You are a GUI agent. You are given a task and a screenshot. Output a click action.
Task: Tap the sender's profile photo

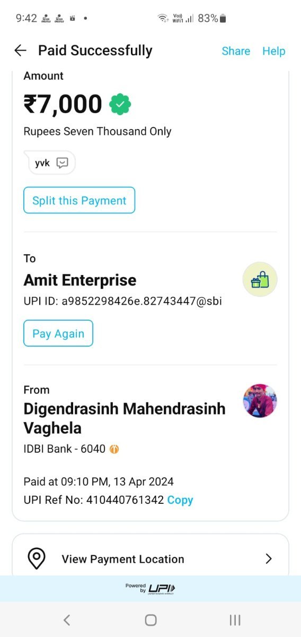click(x=260, y=401)
